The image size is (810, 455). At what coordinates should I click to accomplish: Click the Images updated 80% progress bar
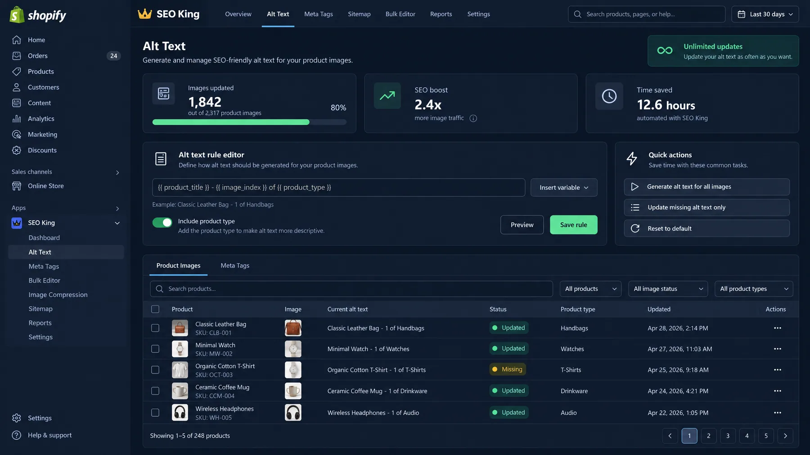[249, 122]
